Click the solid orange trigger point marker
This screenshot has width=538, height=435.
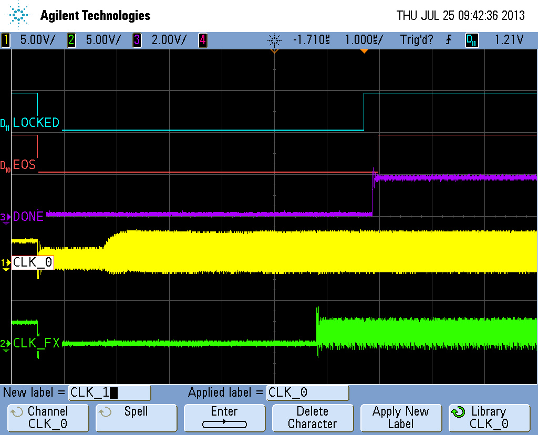[364, 51]
